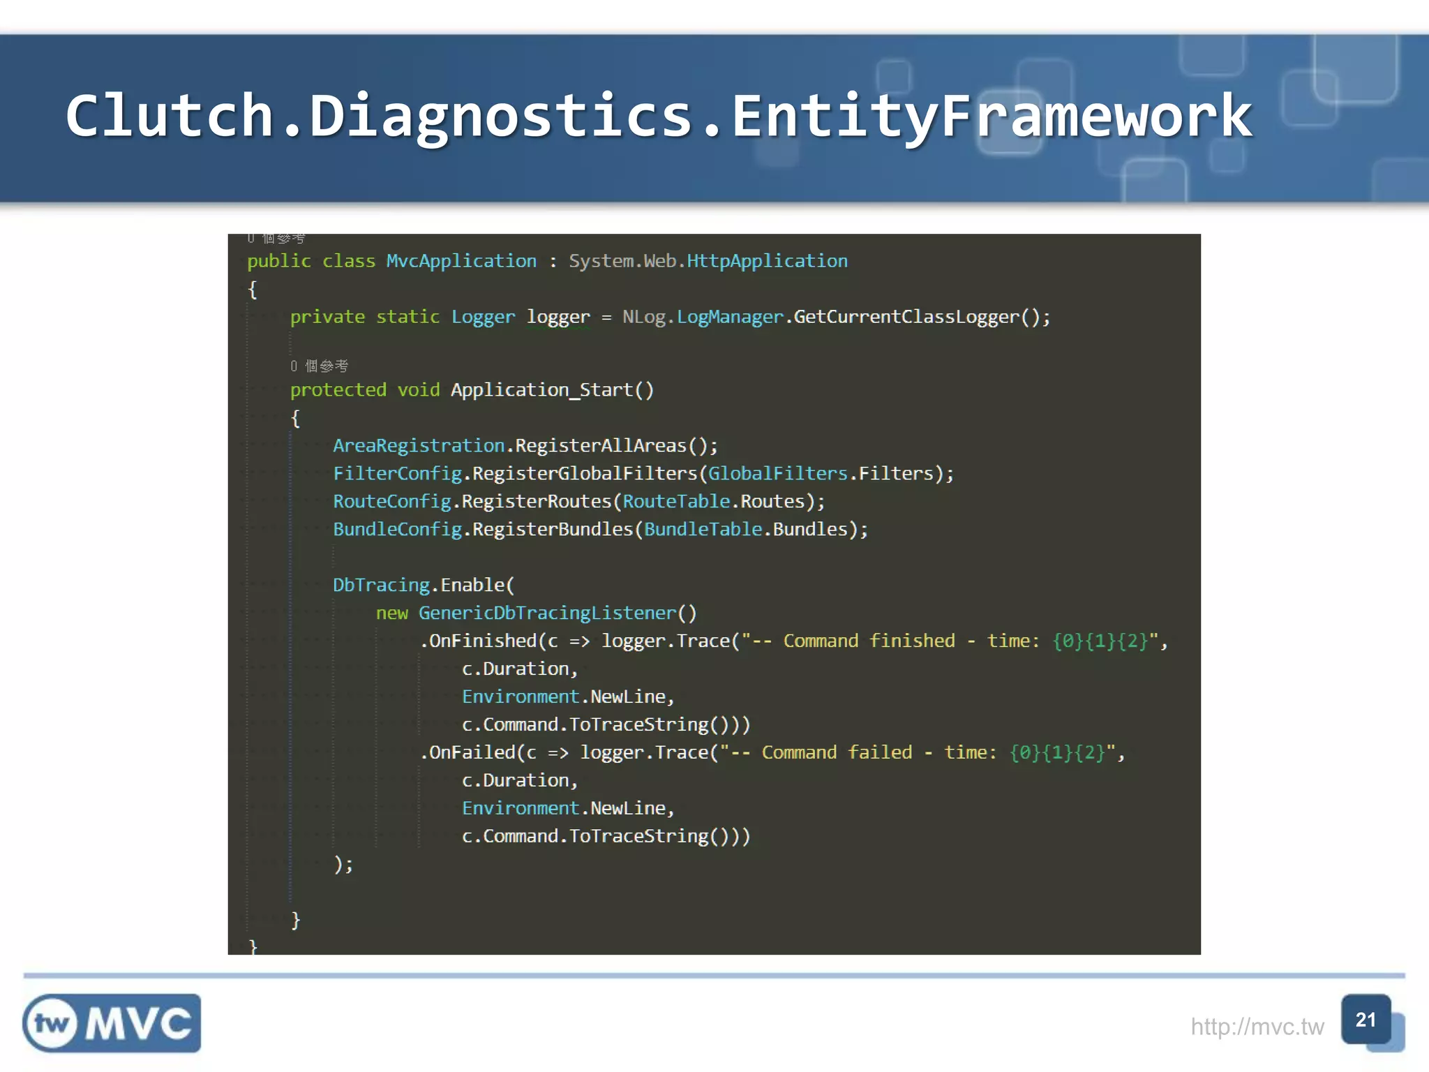Click the slide number 21 badge
1429x1072 pixels.
pos(1366,1020)
